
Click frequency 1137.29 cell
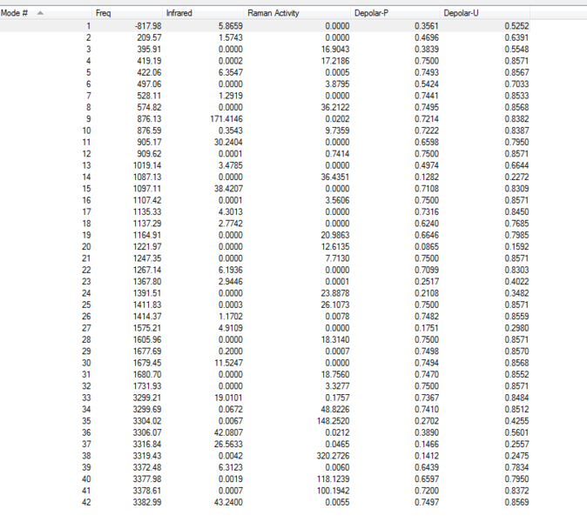pyautogui.click(x=147, y=224)
